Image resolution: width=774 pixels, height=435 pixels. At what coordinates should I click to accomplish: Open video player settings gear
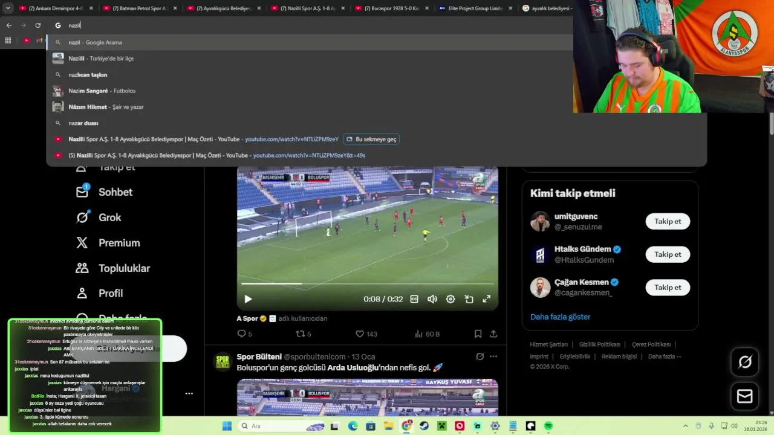[450, 299]
